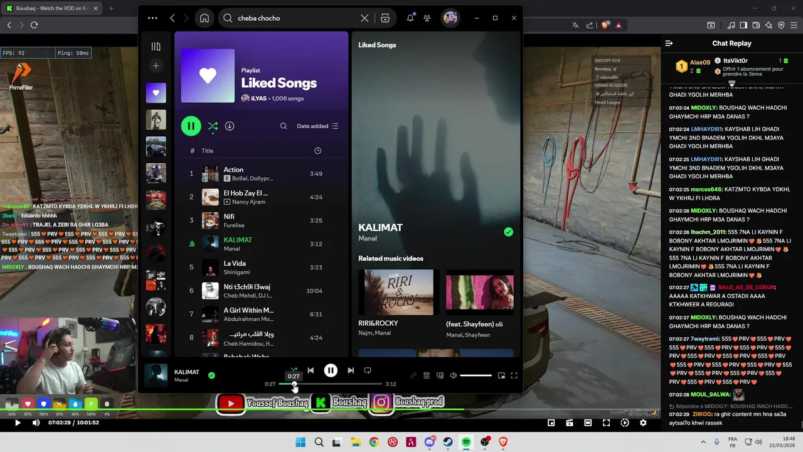Sort by duration clock column

click(x=317, y=151)
